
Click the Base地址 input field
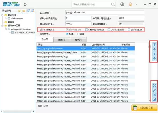coord(105,13)
